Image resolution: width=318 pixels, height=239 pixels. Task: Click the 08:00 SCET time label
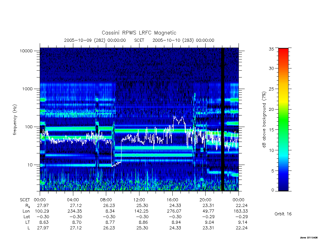(x=106, y=200)
